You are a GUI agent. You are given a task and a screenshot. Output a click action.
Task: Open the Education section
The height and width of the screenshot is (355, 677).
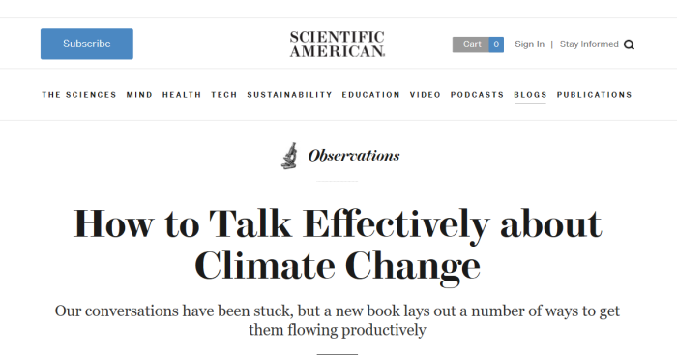(x=370, y=95)
